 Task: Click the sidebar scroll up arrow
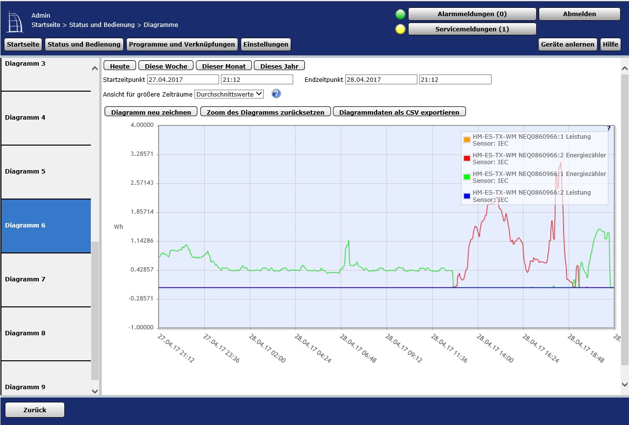(95, 69)
